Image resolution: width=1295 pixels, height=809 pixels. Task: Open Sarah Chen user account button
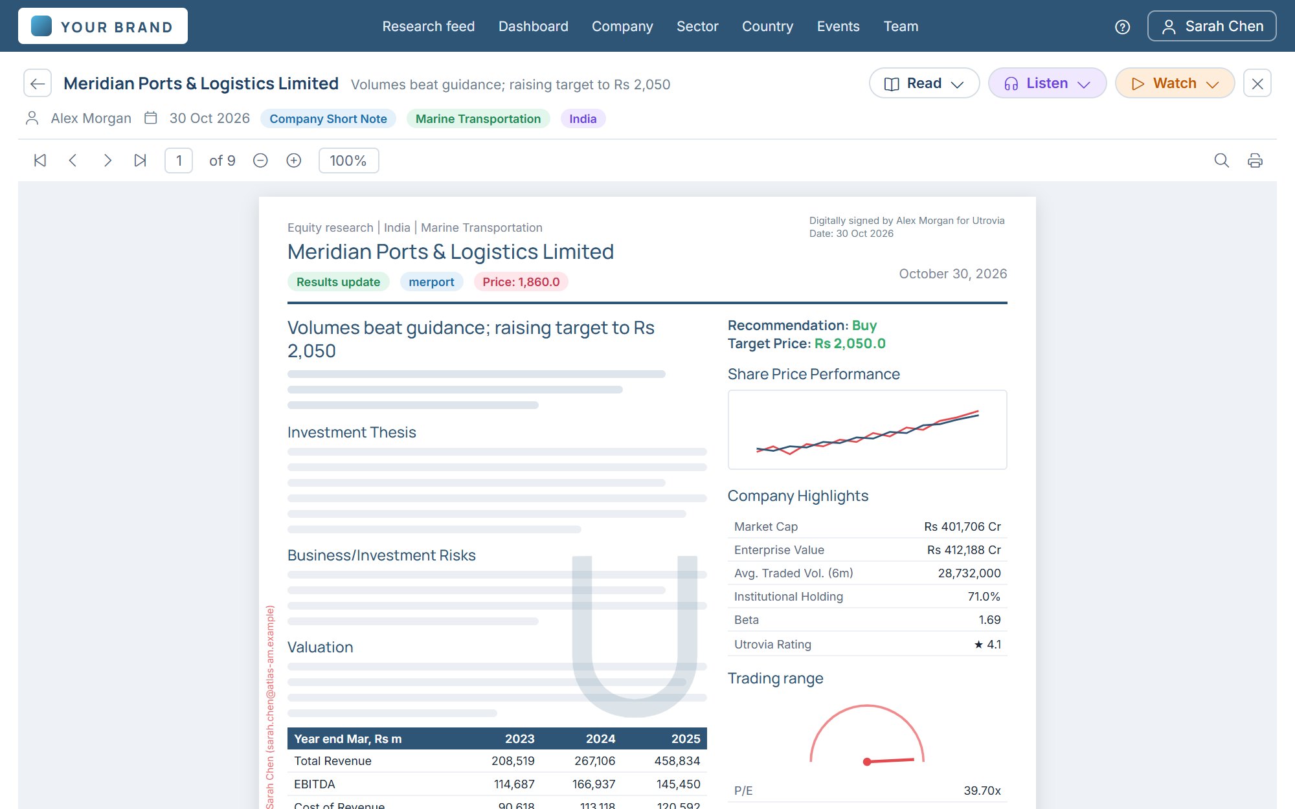point(1211,27)
